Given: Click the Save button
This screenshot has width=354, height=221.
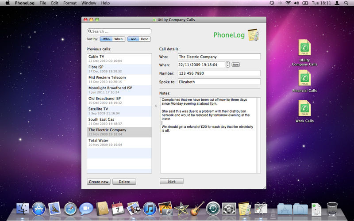Looking at the screenshot, I should click(172, 181).
